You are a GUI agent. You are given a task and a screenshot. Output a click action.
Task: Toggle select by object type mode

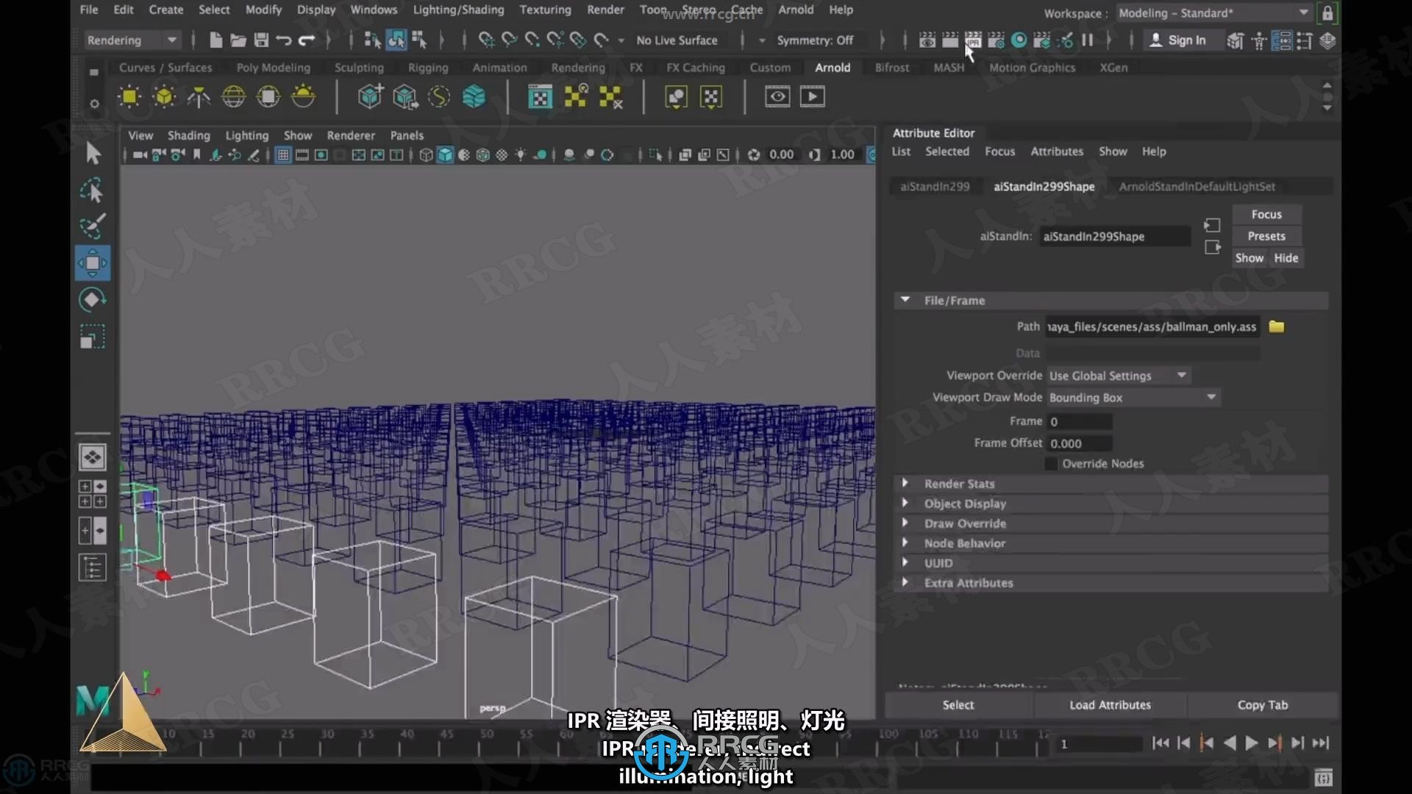(x=396, y=40)
